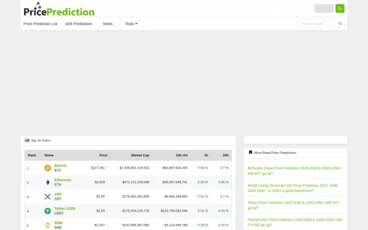This screenshot has width=368, height=230.
Task: Open Defi Predictions menu item
Action: [x=79, y=24]
